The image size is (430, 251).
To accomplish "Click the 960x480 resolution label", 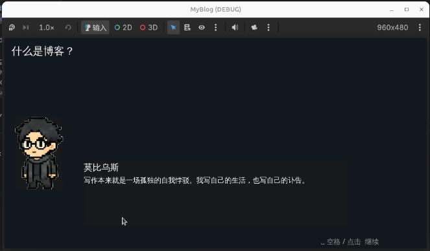I will click(392, 27).
